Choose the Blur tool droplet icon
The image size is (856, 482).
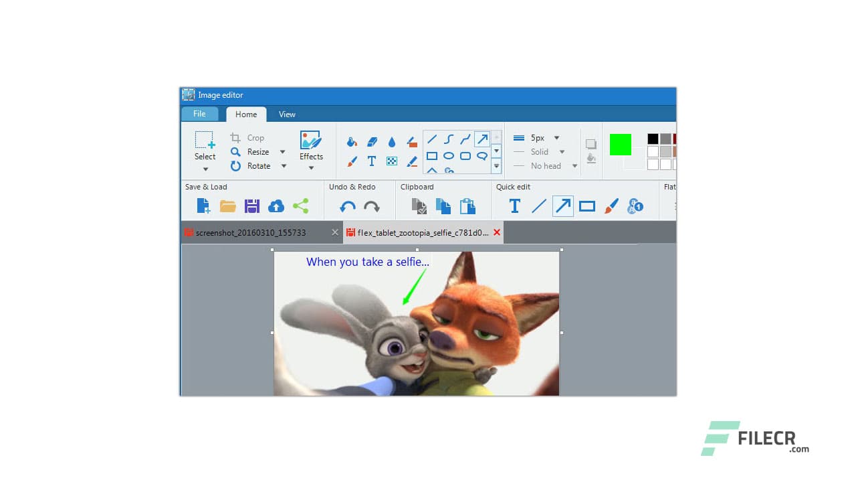tap(391, 141)
